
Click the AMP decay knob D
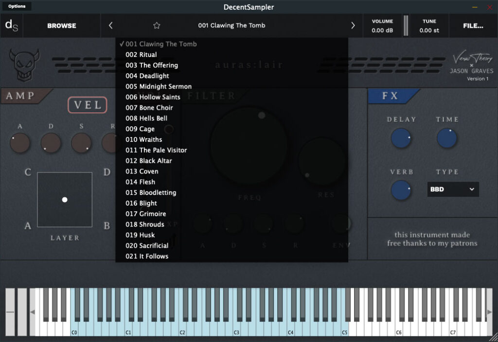(x=51, y=143)
